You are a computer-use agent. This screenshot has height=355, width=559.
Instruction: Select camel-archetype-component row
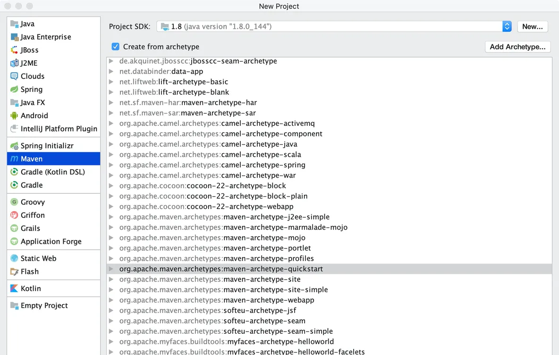point(329,133)
